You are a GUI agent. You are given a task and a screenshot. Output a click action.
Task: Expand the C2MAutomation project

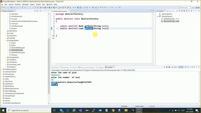click(x=2, y=69)
